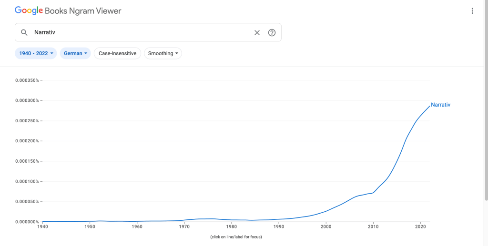Click the Narrativ line label
This screenshot has height=246, width=488.
click(440, 105)
